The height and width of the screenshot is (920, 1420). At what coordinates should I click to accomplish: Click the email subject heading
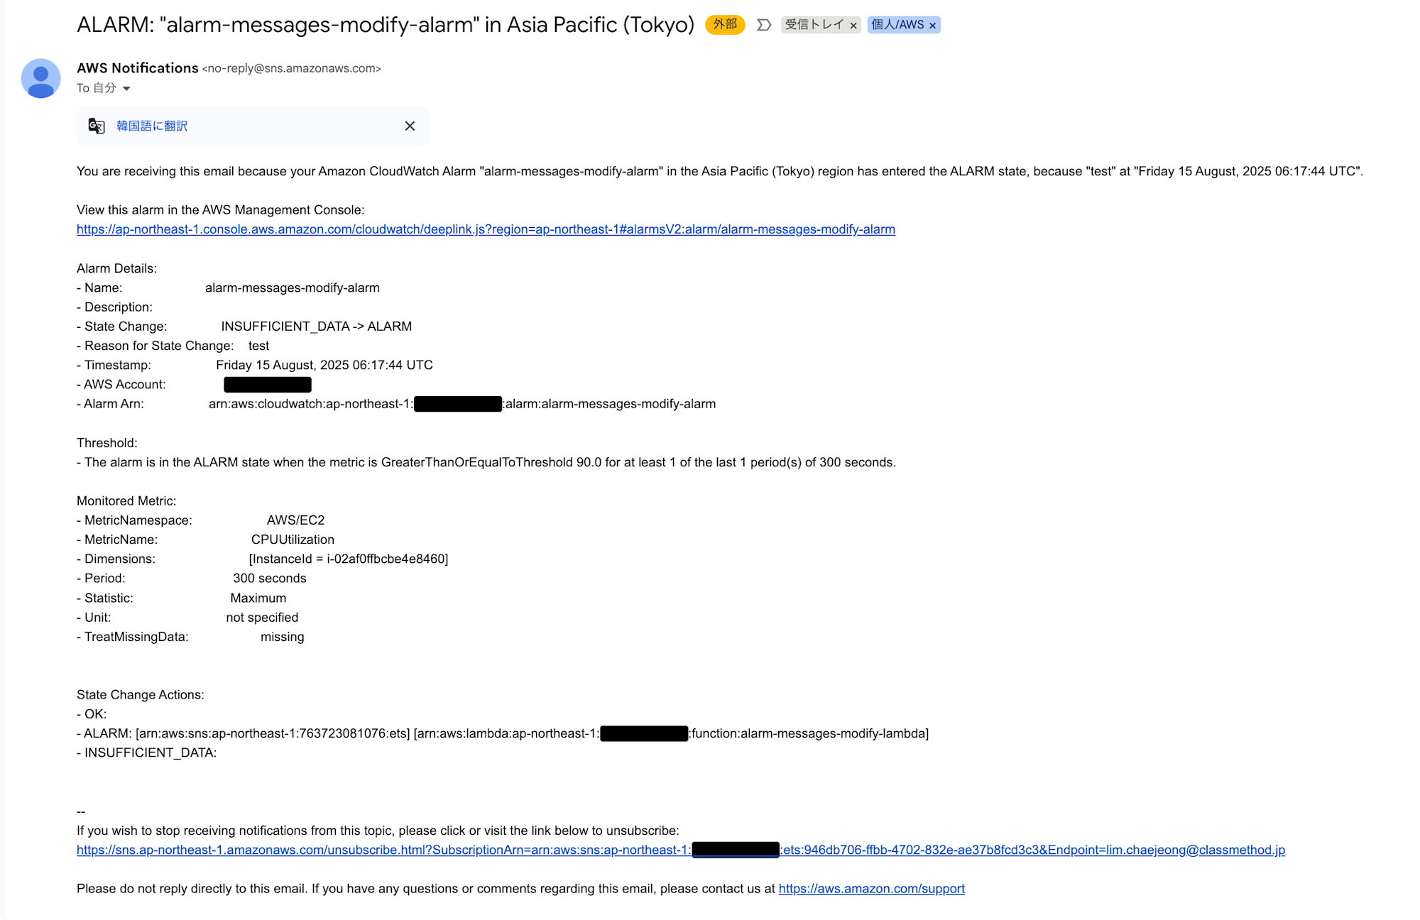[x=386, y=25]
